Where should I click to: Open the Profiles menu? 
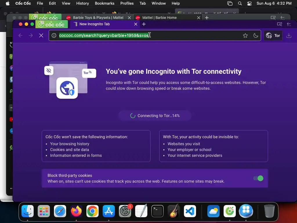tap(127, 3)
